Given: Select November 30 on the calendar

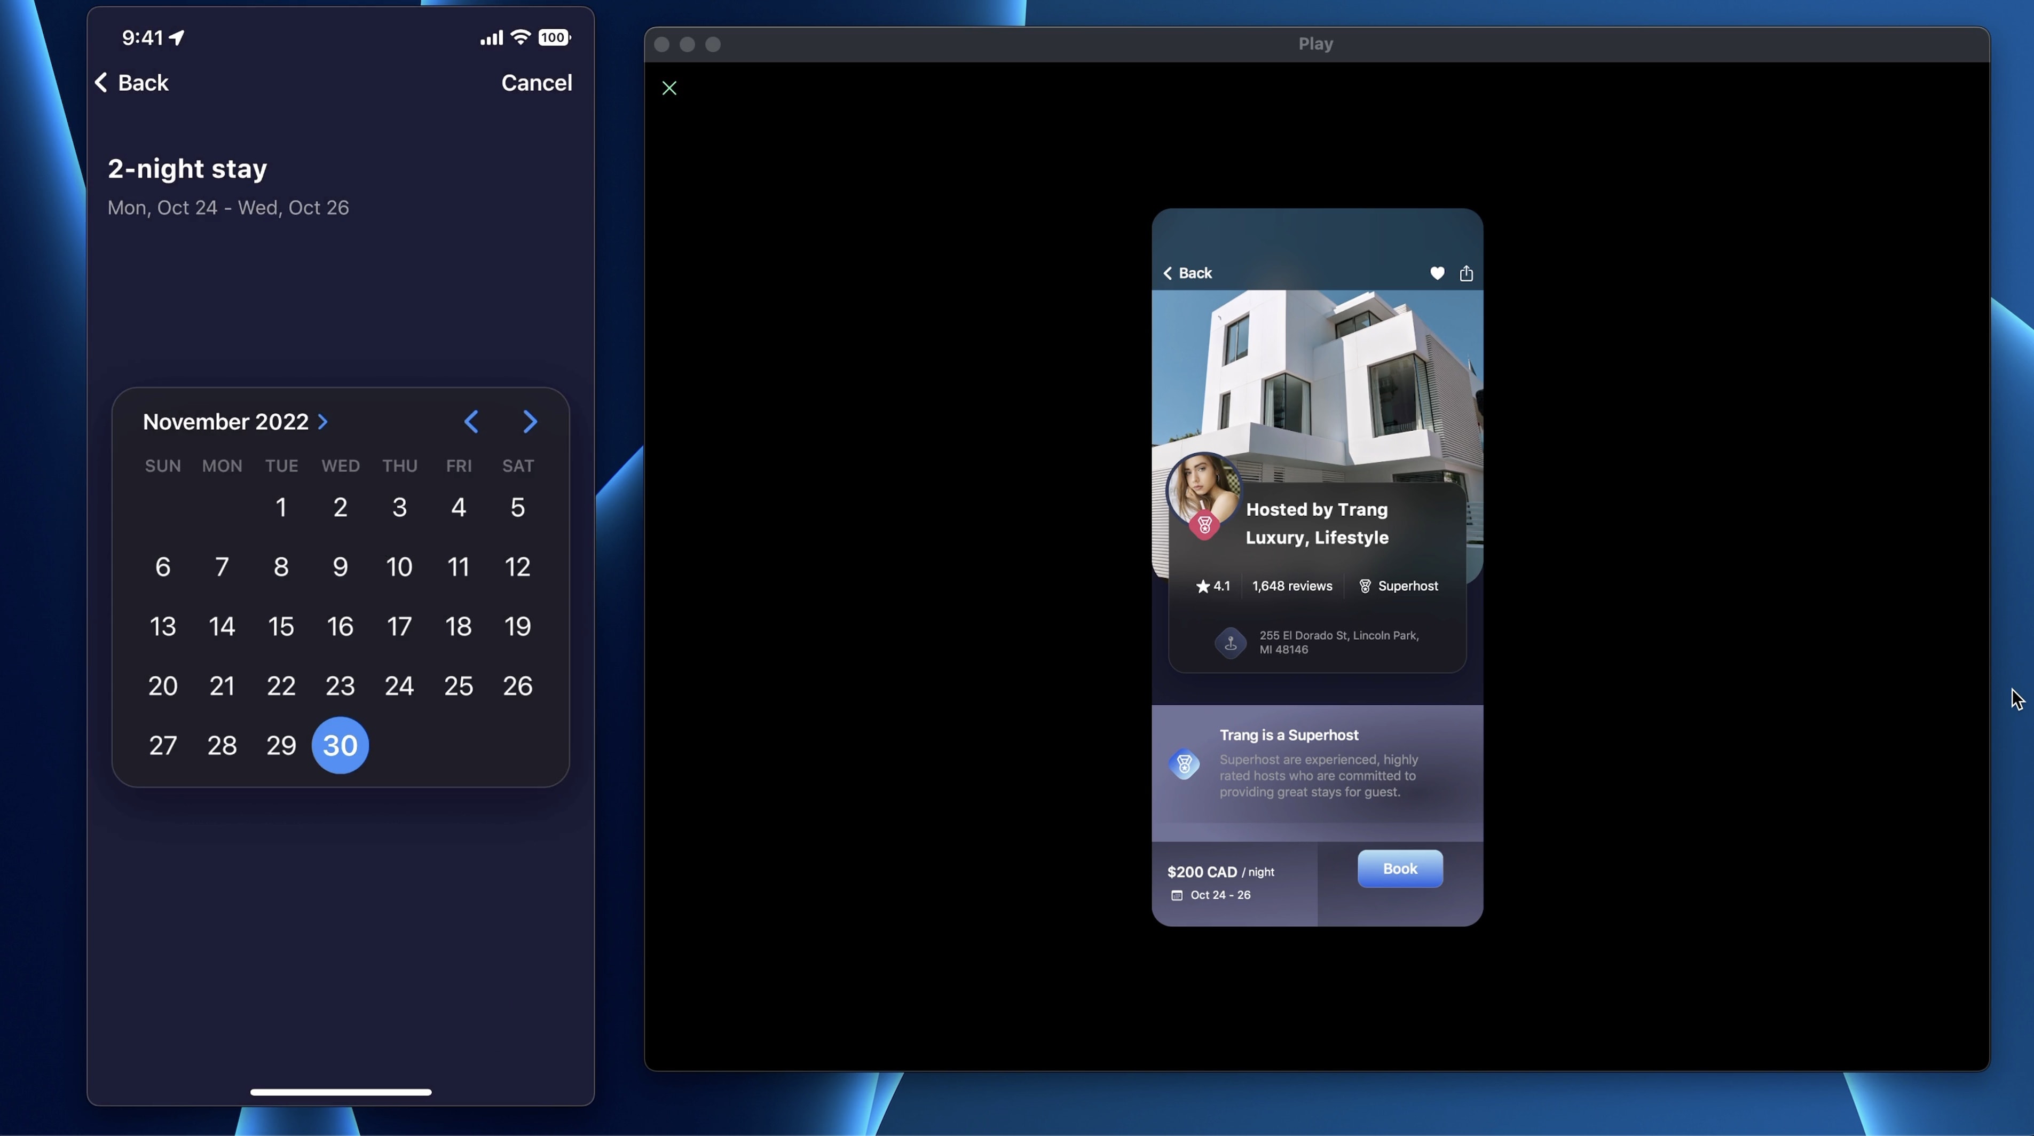Looking at the screenshot, I should (340, 745).
